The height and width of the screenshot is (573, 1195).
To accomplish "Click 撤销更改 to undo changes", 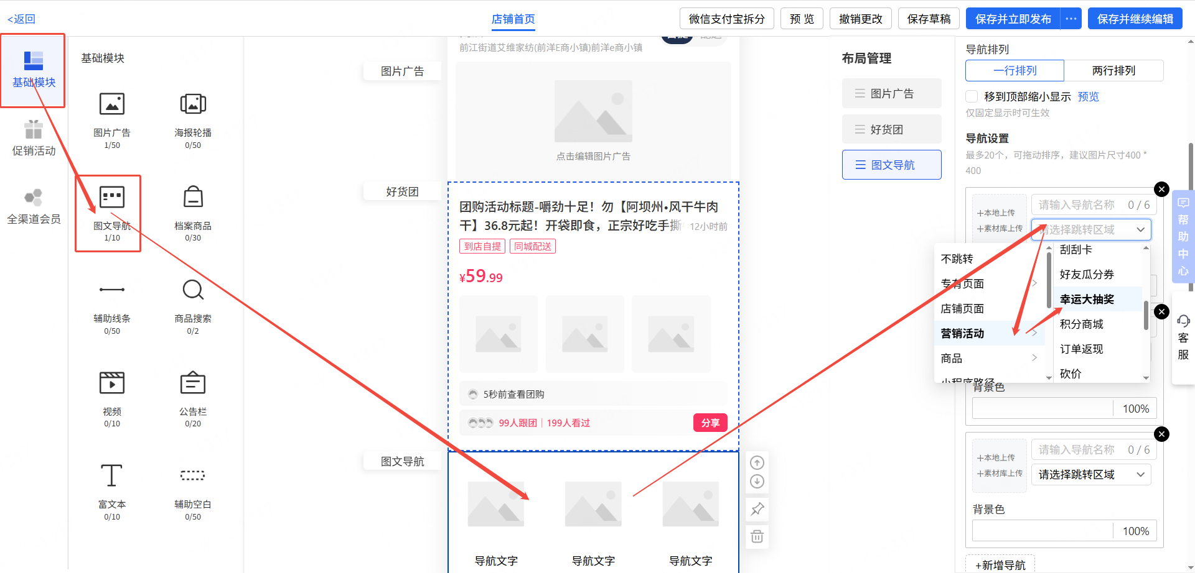I will [x=861, y=19].
